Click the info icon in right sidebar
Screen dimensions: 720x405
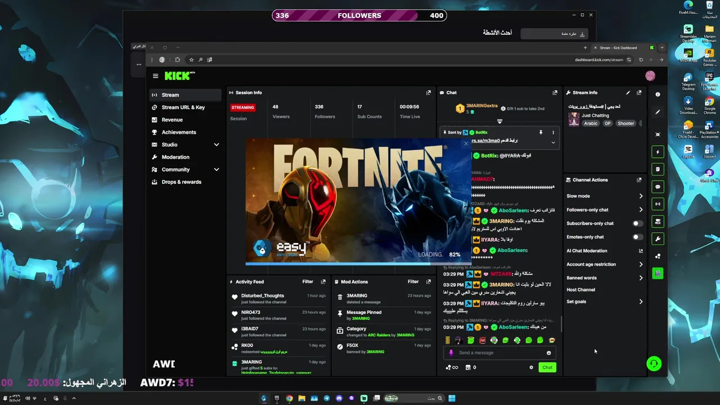coord(658,94)
